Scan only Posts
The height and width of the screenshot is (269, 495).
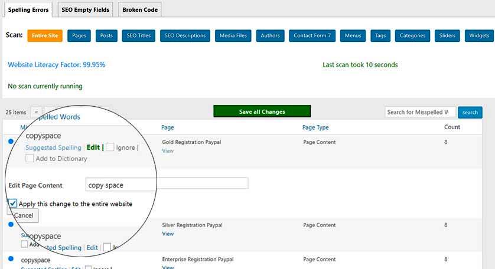pyautogui.click(x=106, y=35)
